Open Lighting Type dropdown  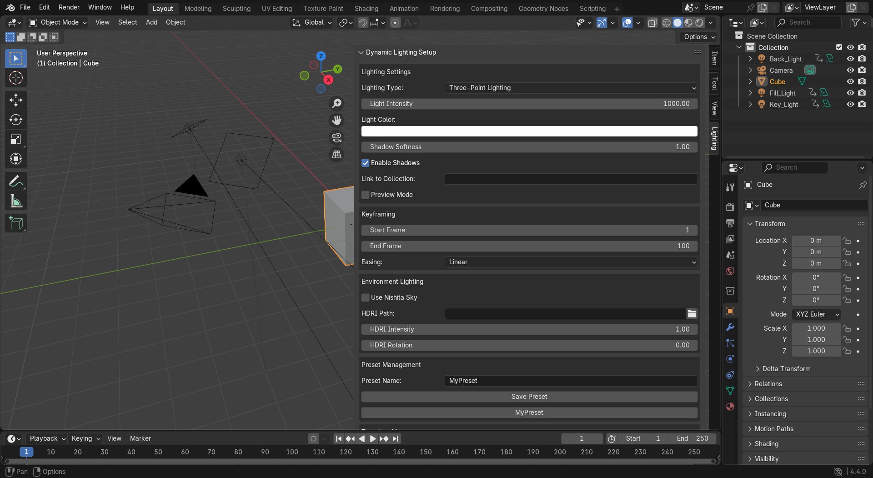[x=571, y=88]
